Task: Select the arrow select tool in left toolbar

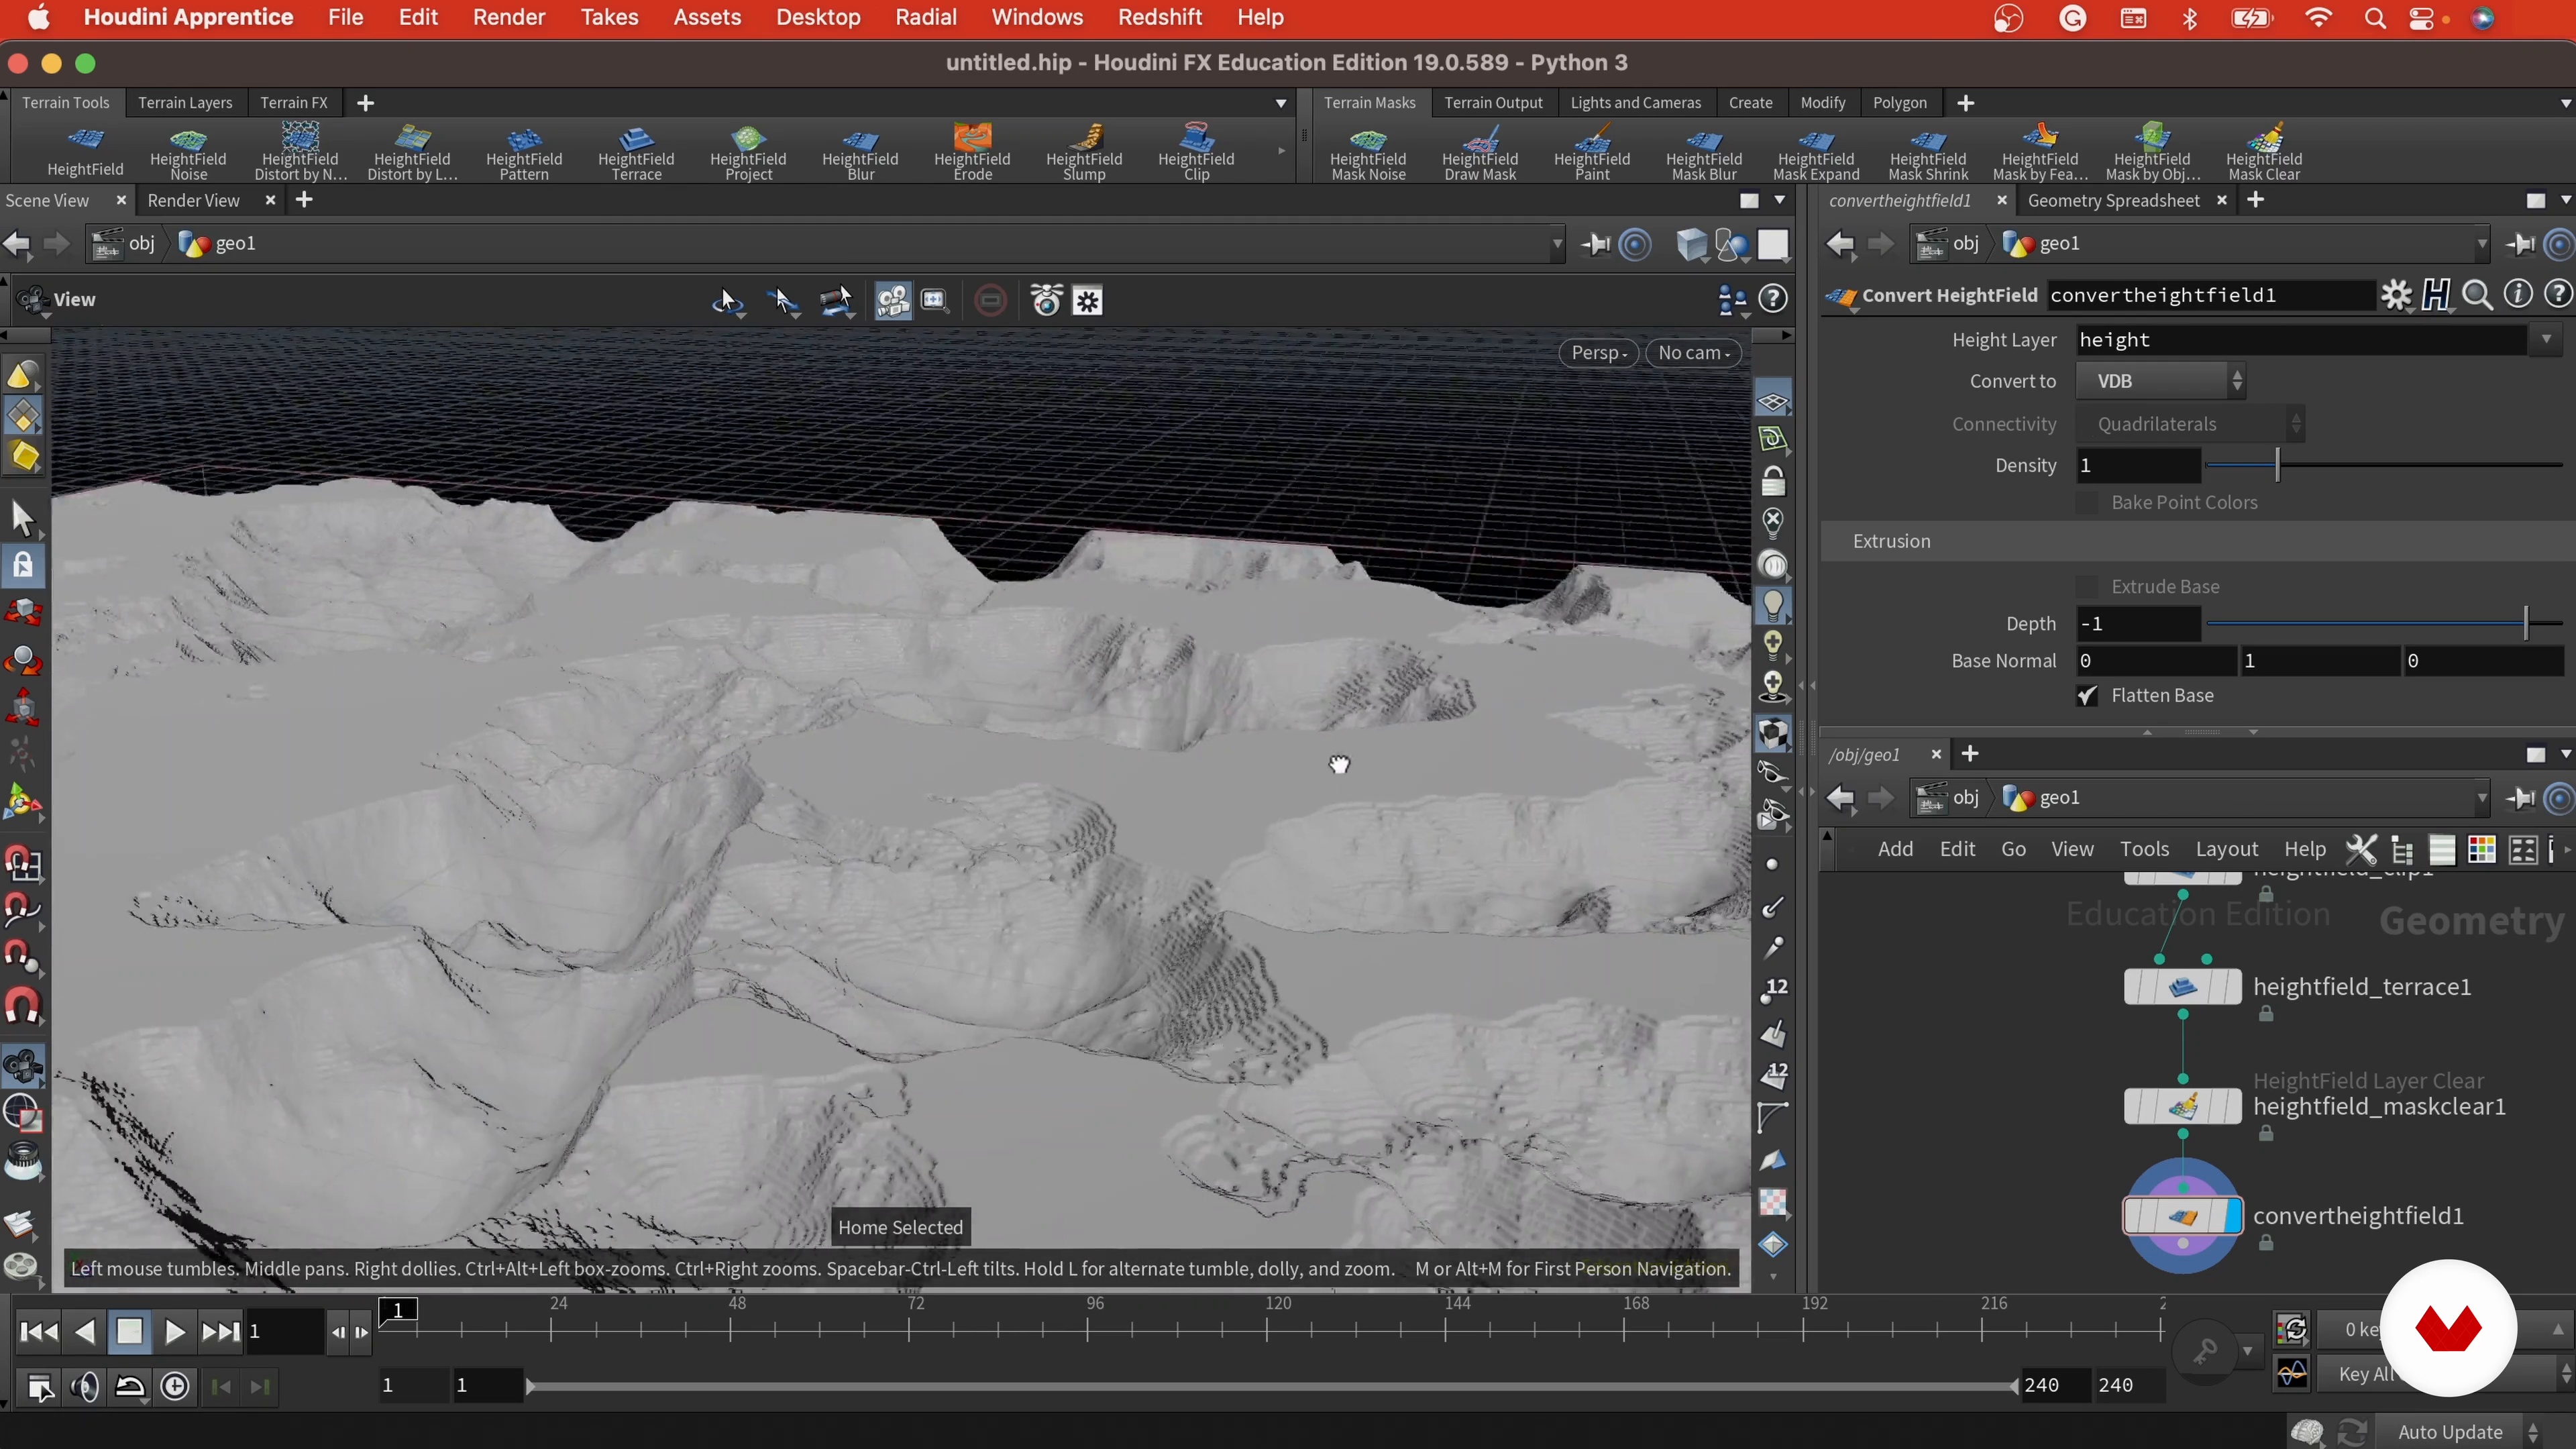Action: 23,519
